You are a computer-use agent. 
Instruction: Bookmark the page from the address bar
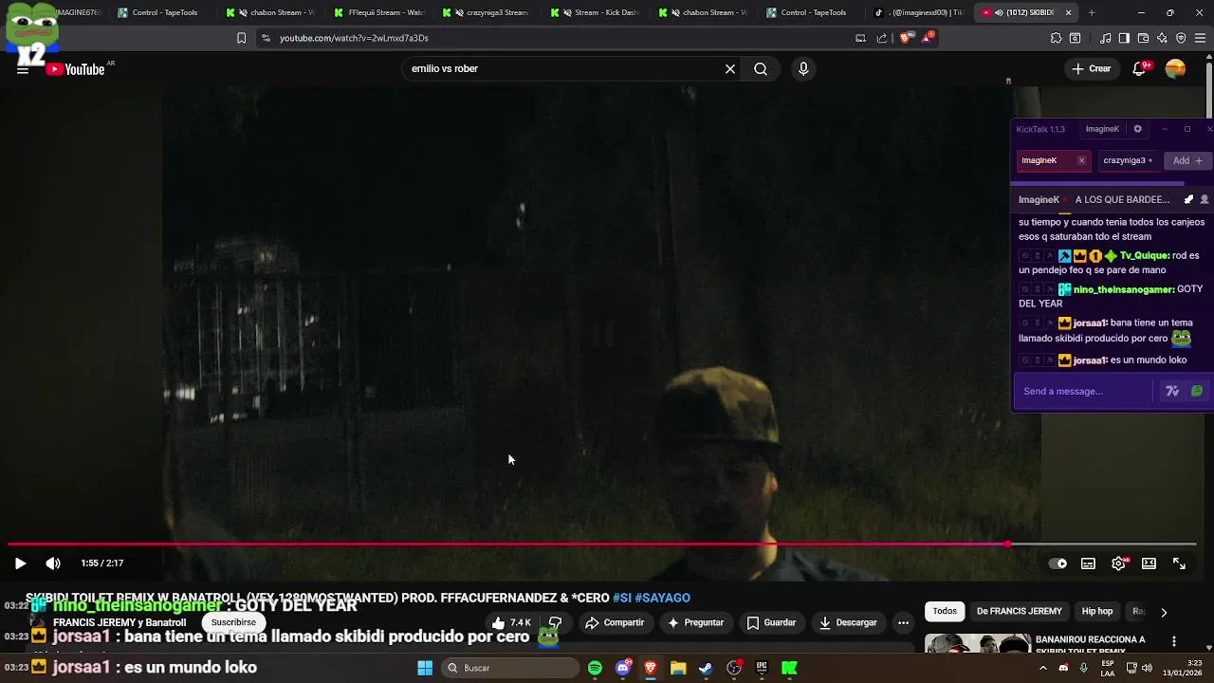click(241, 38)
